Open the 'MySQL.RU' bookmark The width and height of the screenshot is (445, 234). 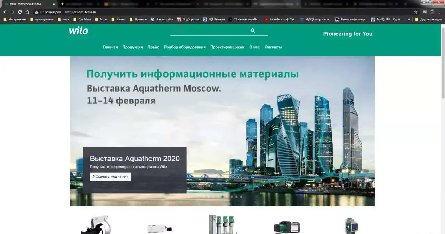387,19
